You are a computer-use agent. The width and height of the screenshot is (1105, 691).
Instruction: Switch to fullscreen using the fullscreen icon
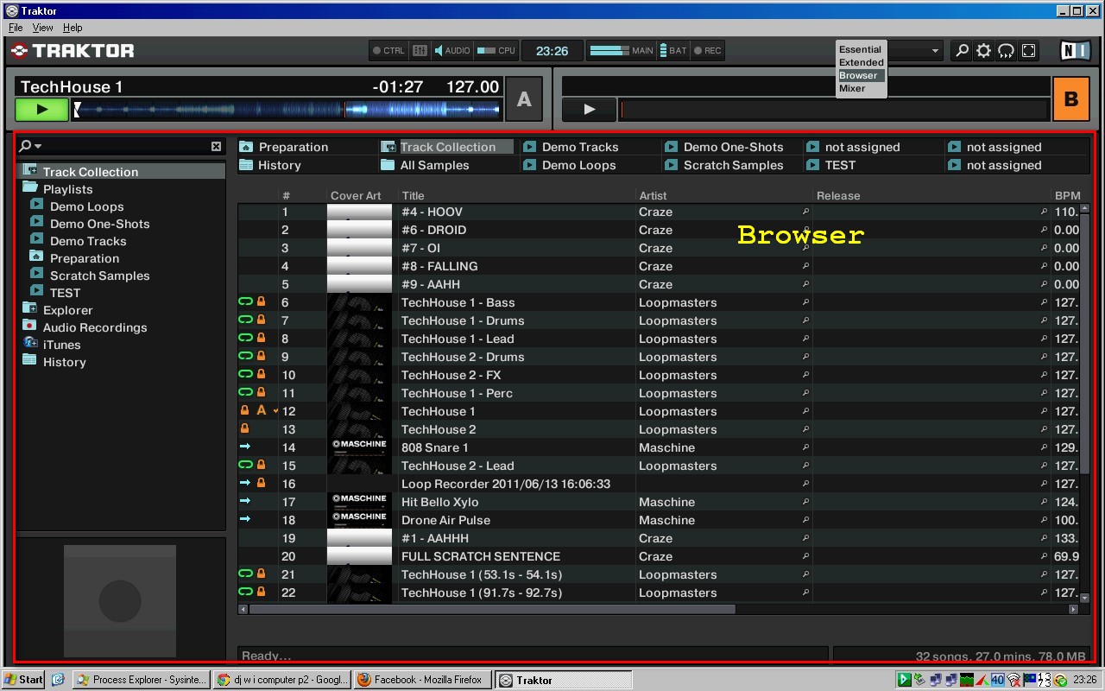click(x=1028, y=51)
